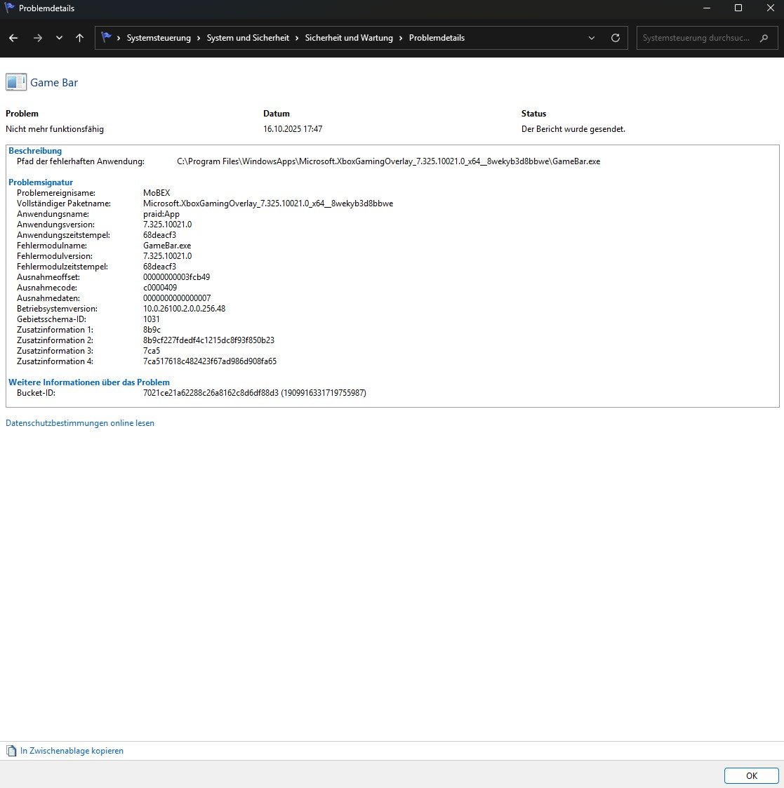
Task: Focus the Systemsteuerung durchsuchen search field
Action: coord(707,38)
